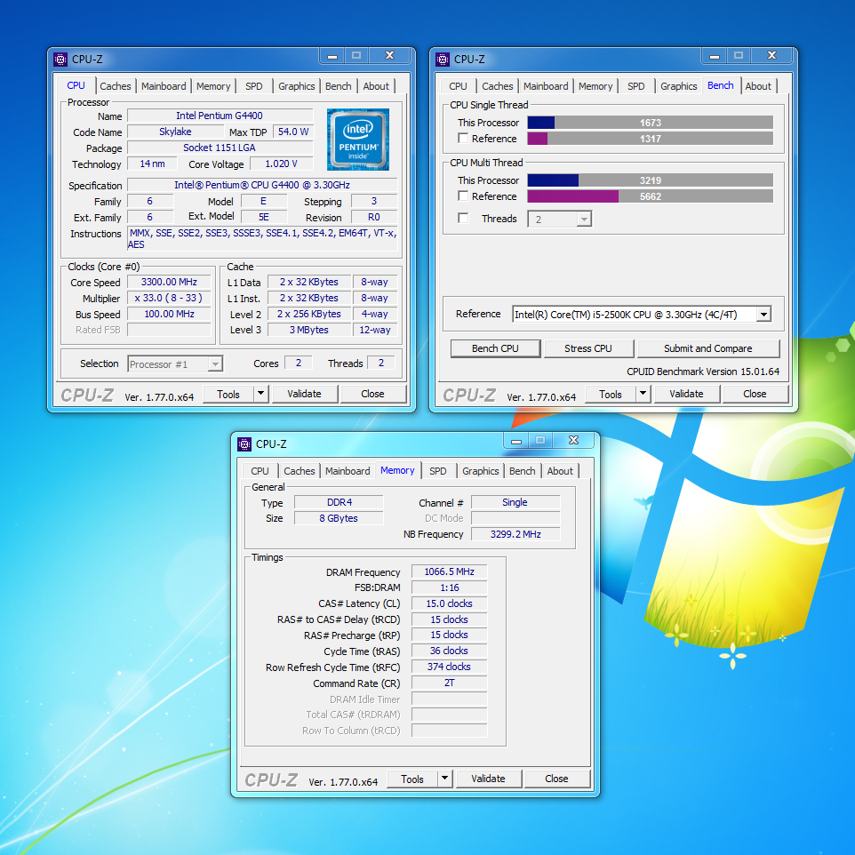Click the Single Thread Reference bar 1317
855x855 pixels.
click(650, 139)
